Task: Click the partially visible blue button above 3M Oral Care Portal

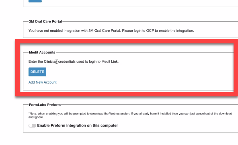Action: 35,1
